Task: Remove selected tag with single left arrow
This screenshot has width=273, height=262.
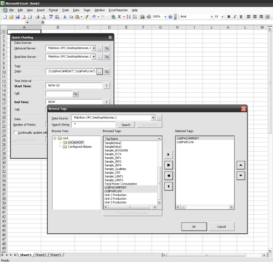Action: (x=168, y=186)
